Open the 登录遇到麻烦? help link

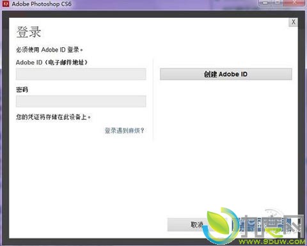click(x=124, y=130)
